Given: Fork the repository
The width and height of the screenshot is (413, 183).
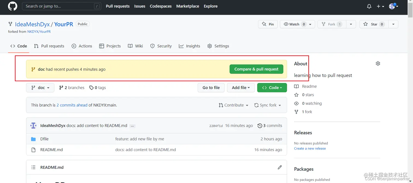Looking at the screenshot, I should click(332, 24).
